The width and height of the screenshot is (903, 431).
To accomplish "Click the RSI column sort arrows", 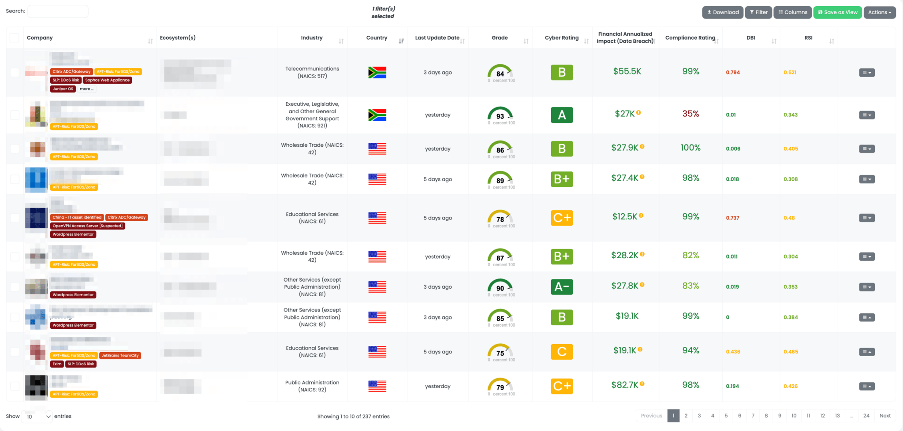I will click(x=832, y=41).
